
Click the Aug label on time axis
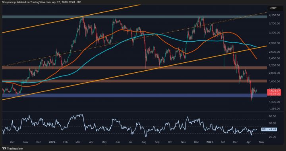[144, 142]
